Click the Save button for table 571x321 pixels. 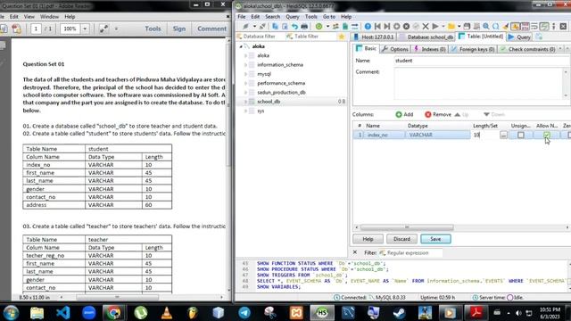pyautogui.click(x=435, y=239)
